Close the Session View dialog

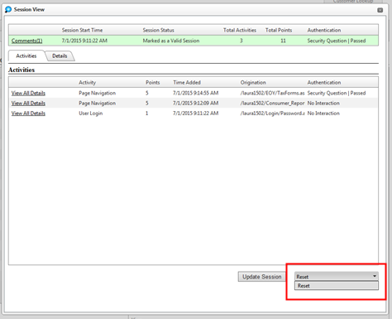380,10
